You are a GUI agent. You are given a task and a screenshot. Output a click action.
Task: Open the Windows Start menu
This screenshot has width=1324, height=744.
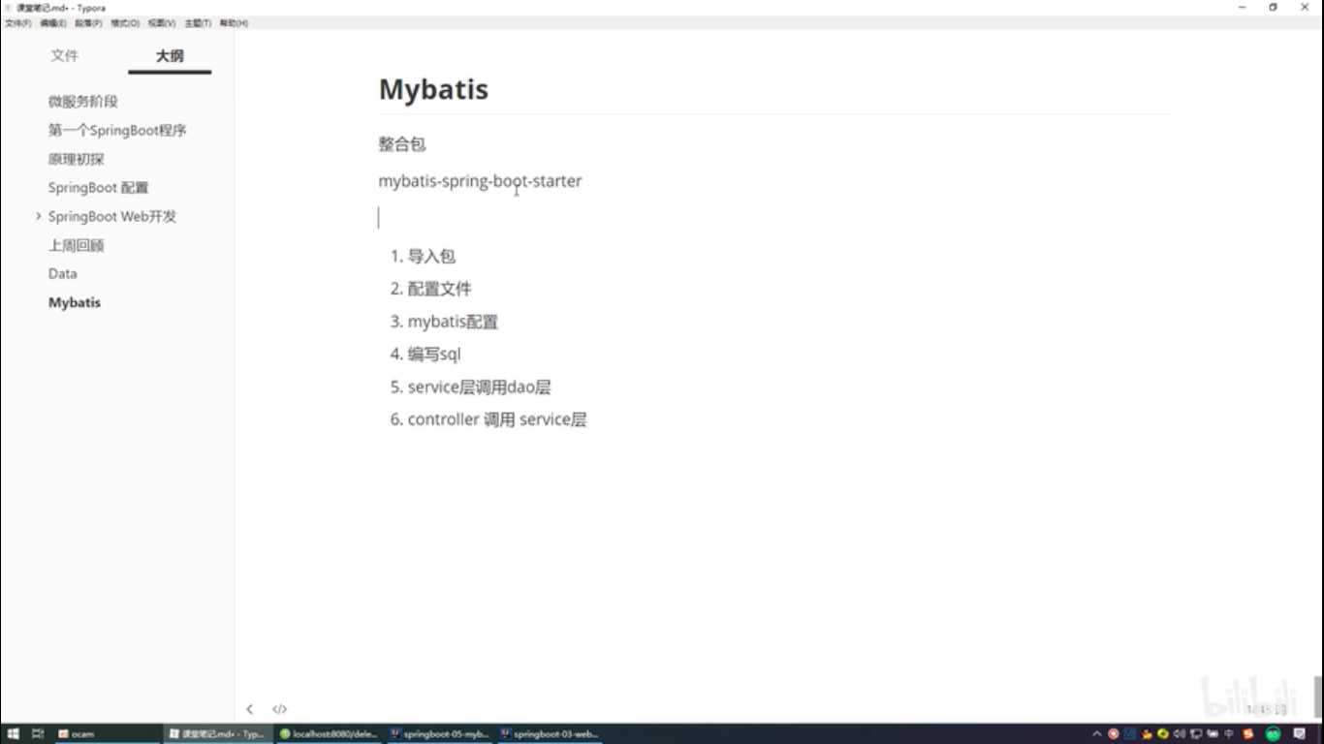pos(13,734)
